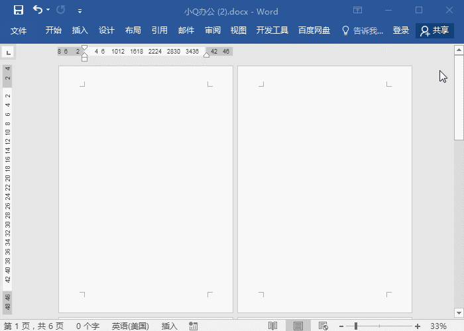The image size is (464, 331).
Task: Click the macro recording icon in status bar
Action: 194,326
